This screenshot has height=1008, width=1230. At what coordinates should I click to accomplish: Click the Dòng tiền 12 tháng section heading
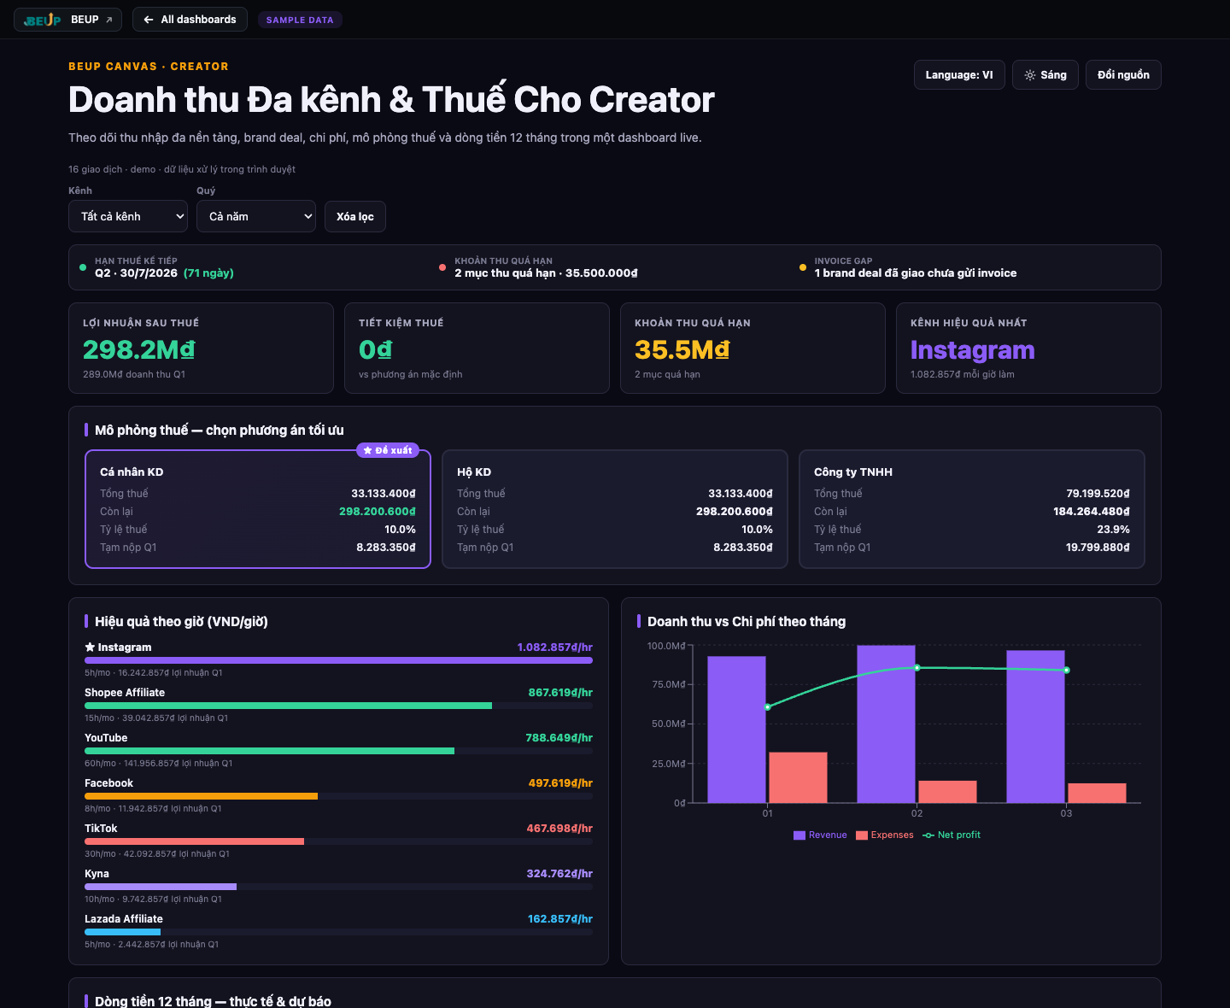(213, 1001)
